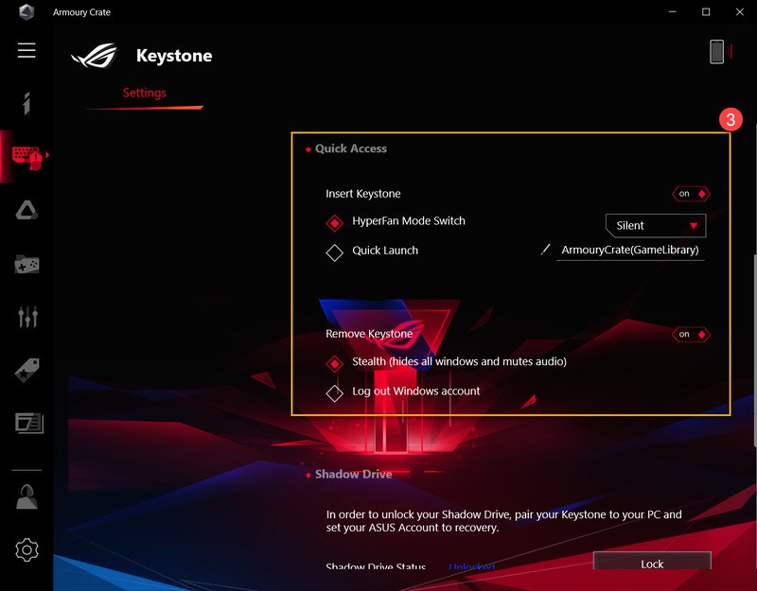This screenshot has height=591, width=757.
Task: Close the Armoury Crate window
Action: click(x=740, y=11)
